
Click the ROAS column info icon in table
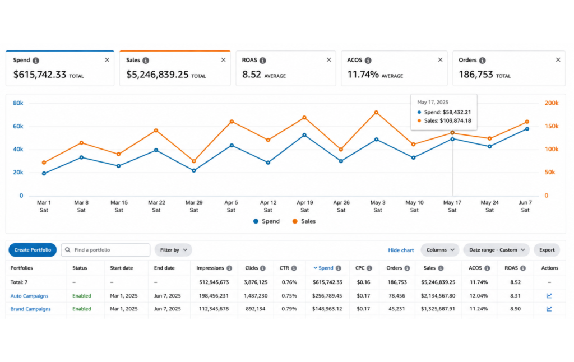523,268
